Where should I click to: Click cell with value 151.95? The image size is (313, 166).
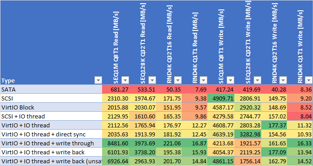point(169,107)
